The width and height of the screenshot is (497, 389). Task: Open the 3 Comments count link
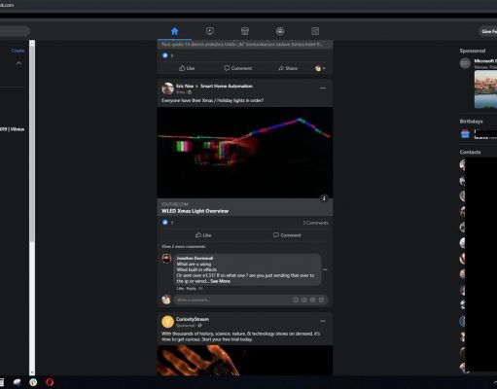pos(315,223)
